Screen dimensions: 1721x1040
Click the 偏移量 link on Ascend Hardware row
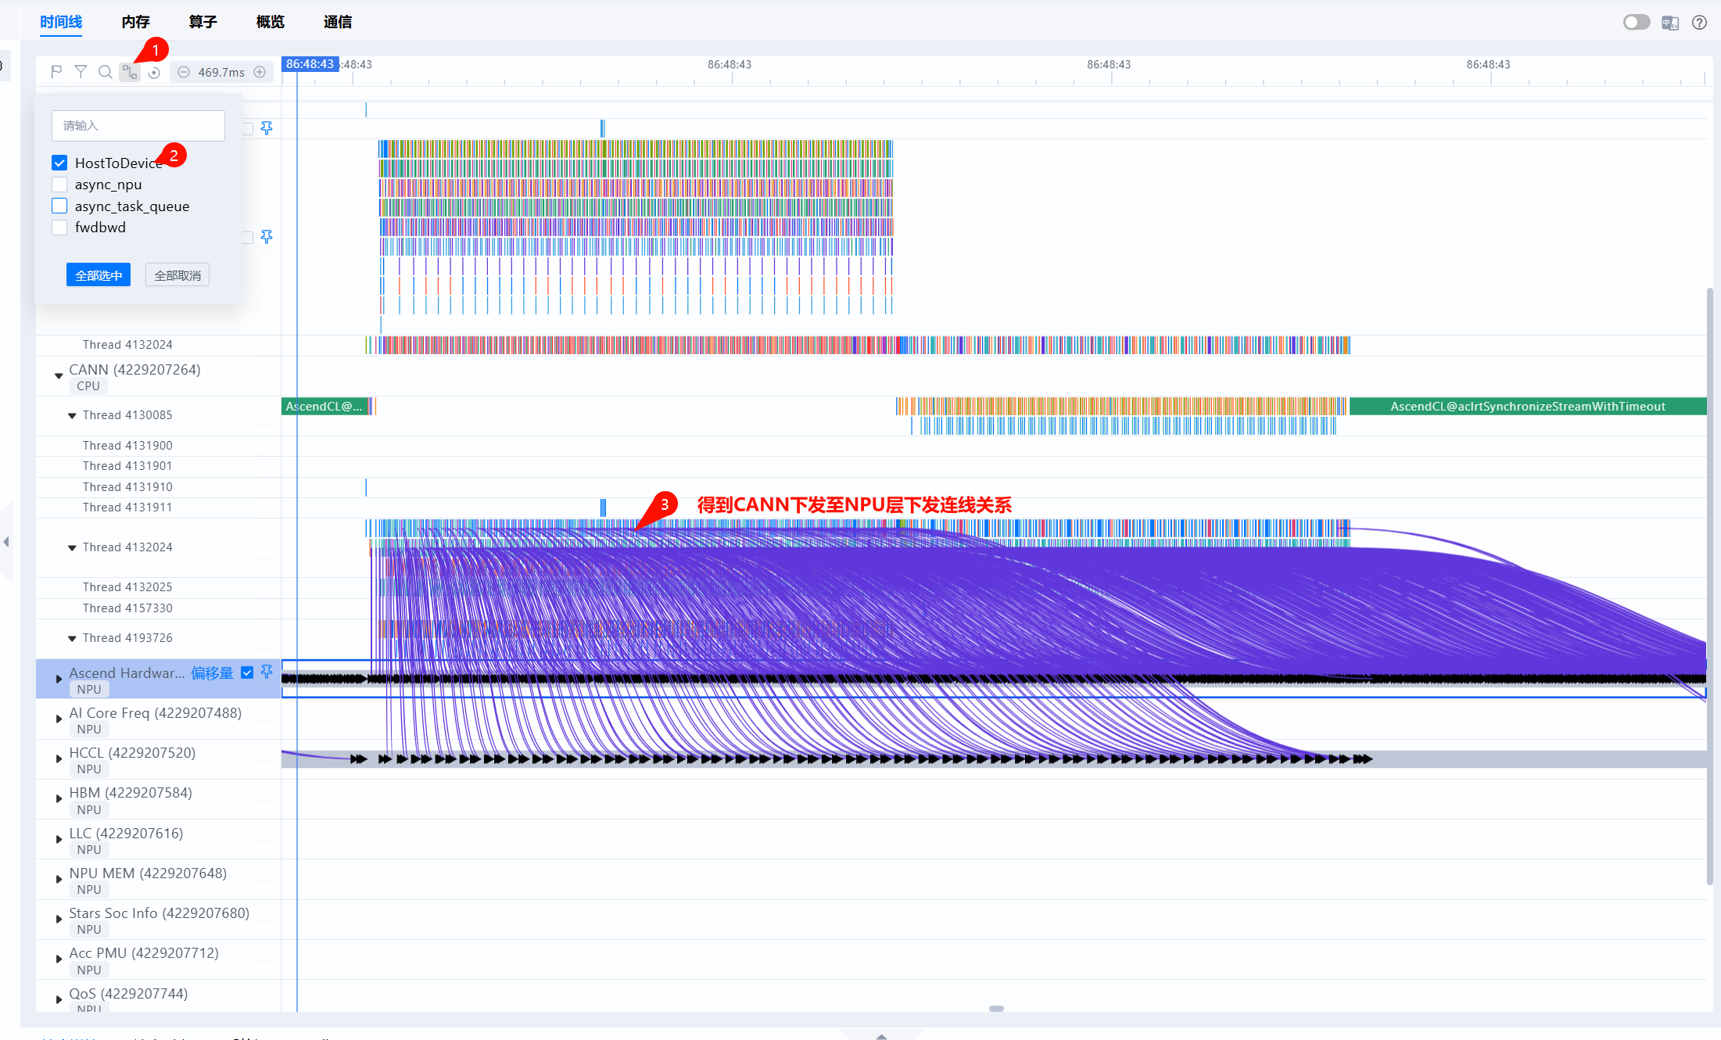[x=212, y=672]
